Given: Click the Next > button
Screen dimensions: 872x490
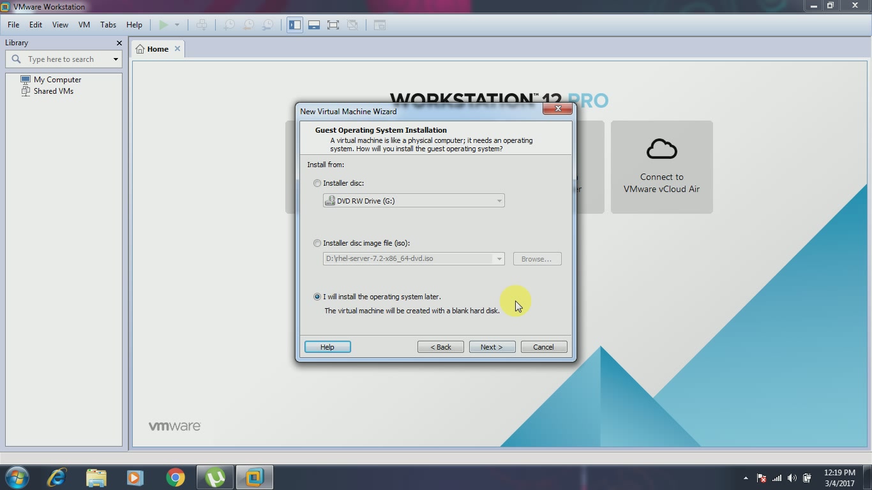Looking at the screenshot, I should pyautogui.click(x=492, y=347).
